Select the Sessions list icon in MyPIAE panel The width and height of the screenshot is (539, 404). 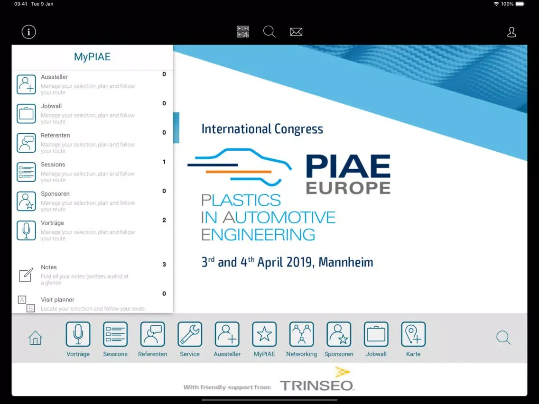click(x=26, y=172)
